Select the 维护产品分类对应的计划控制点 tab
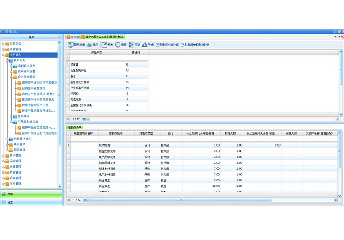The height and width of the screenshot is (240, 344). tap(102, 37)
